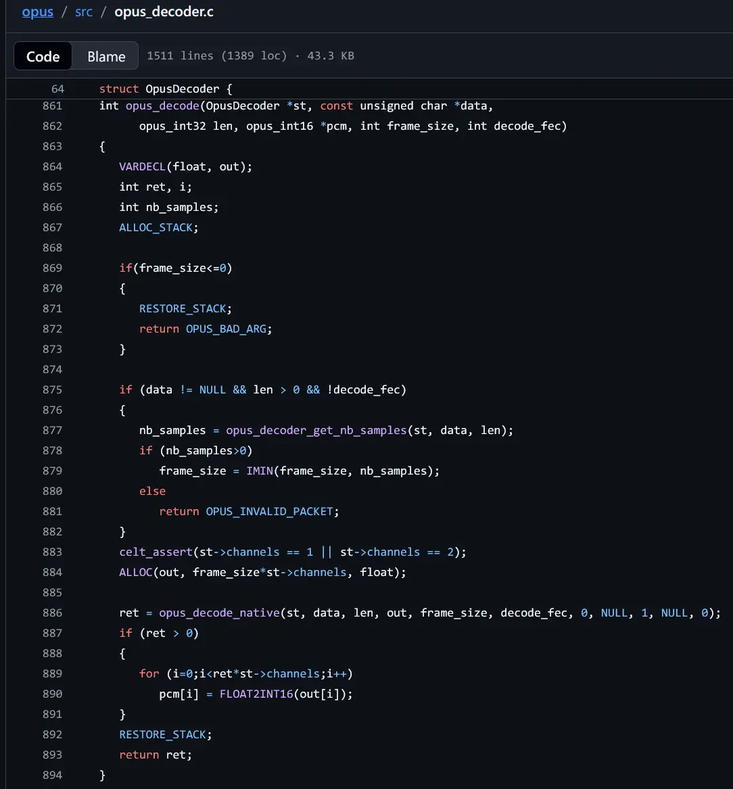Select line number 875
Image resolution: width=733 pixels, height=789 pixels.
(52, 389)
